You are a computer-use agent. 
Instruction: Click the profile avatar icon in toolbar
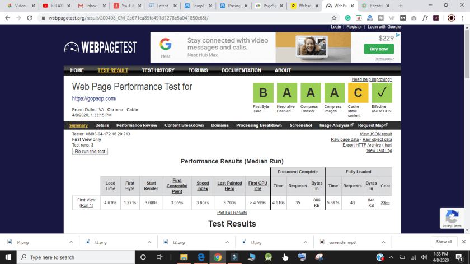(x=451, y=18)
